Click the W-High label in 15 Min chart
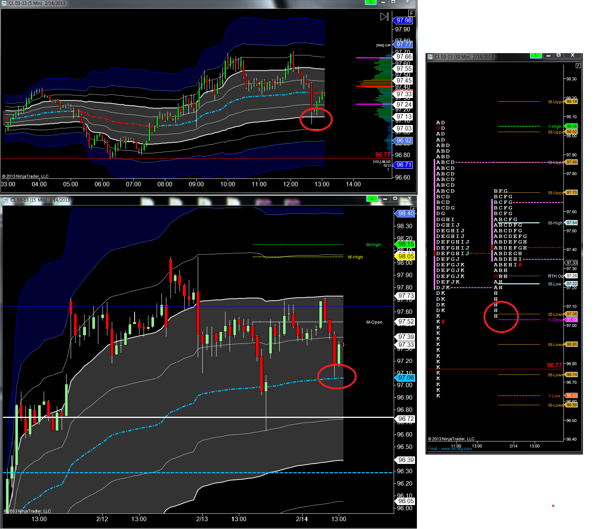This screenshot has height=529, width=596. point(355,257)
